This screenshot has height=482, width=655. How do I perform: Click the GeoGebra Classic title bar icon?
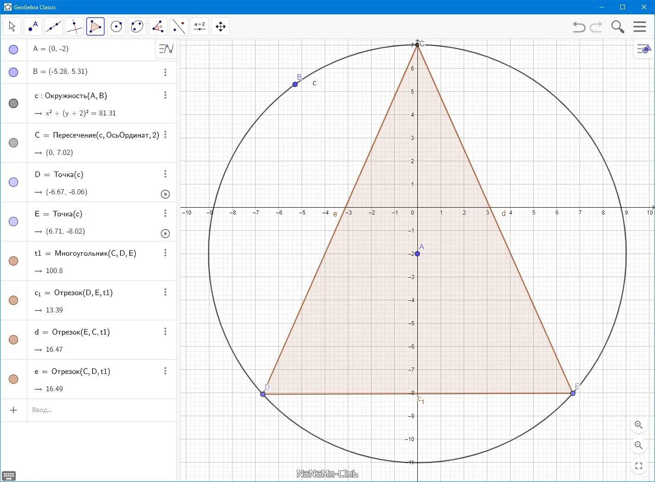7,7
